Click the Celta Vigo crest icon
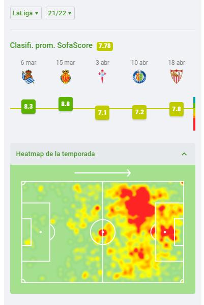 tap(102, 77)
